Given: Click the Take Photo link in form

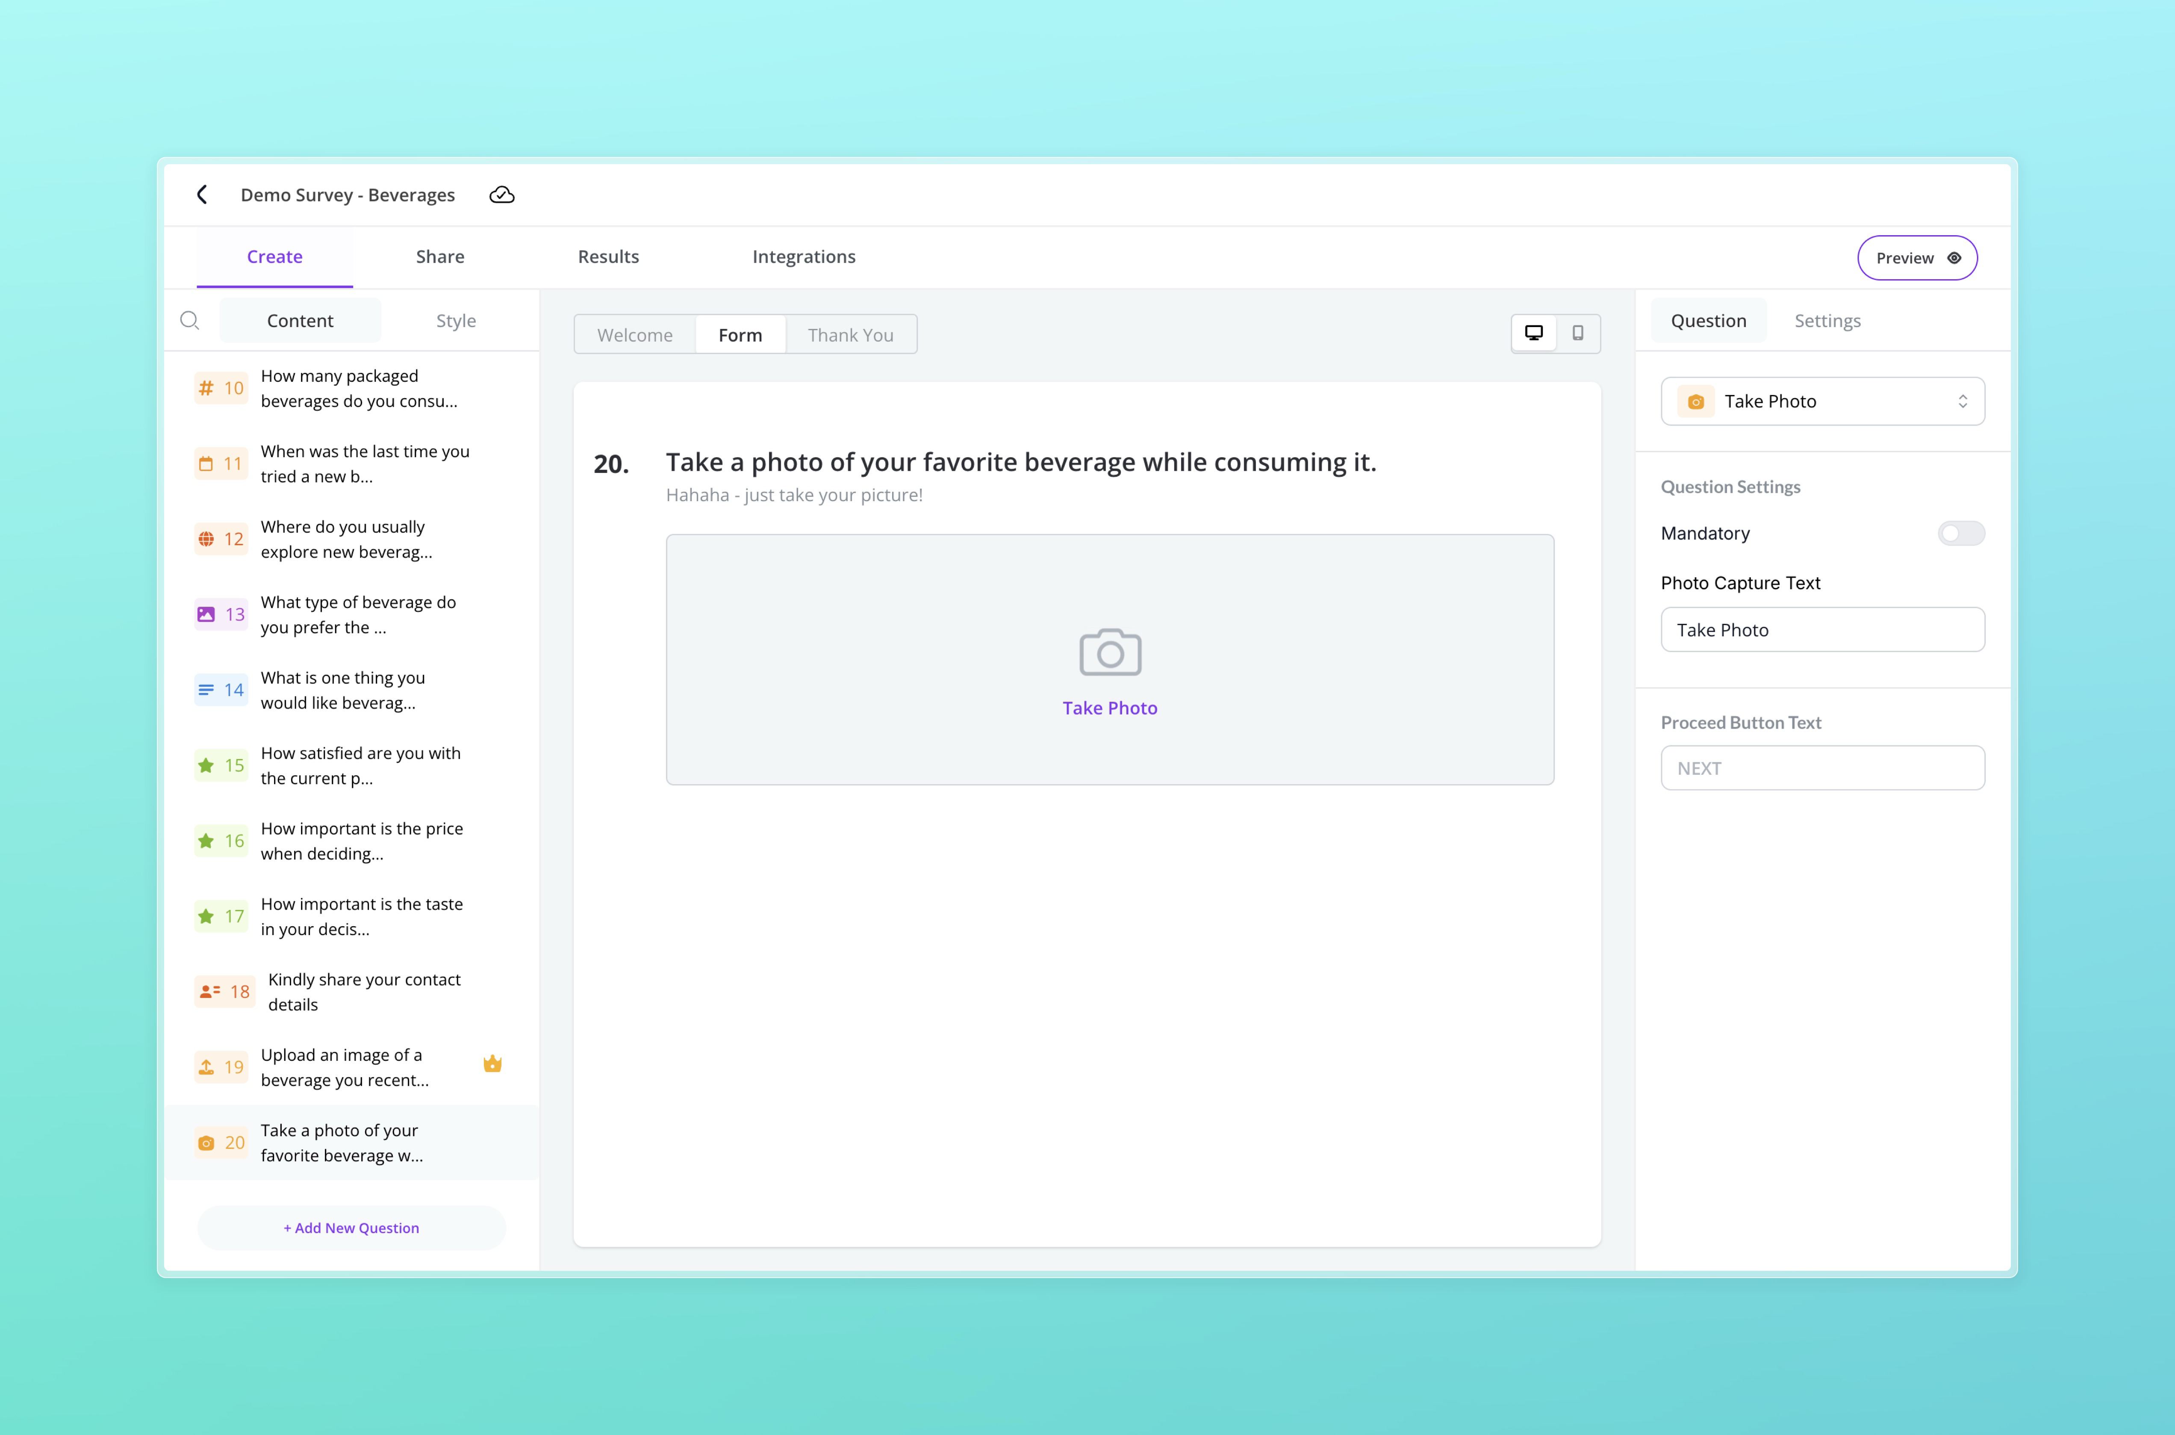Looking at the screenshot, I should point(1110,709).
